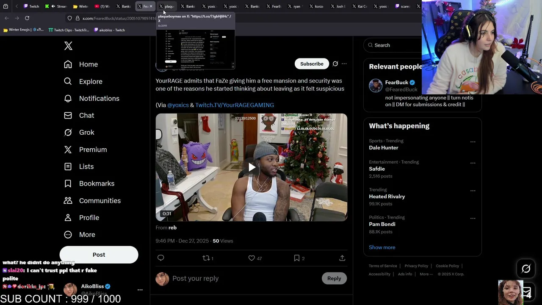This screenshot has width=542, height=305.
Task: Open the Twitch Clips bookmark
Action: coord(69,30)
